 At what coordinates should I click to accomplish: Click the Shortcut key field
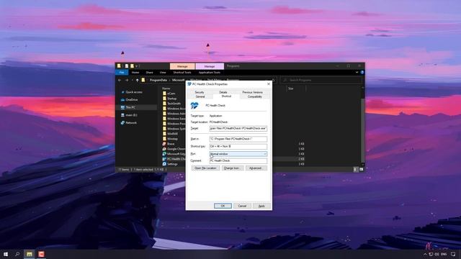238,146
